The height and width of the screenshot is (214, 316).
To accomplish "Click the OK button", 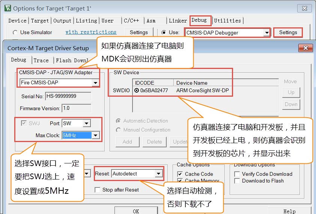I will point(136,211).
